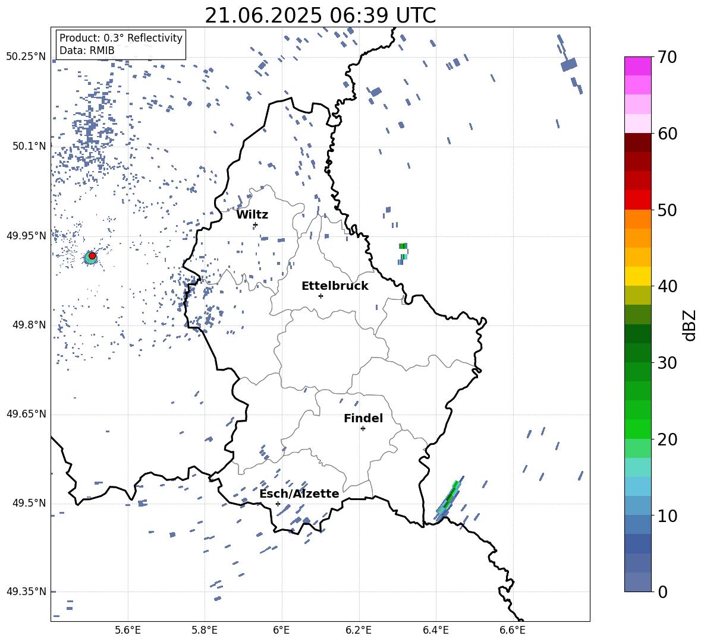The image size is (704, 642).
Task: Click the 40 value on the colorbar
Action: [667, 286]
